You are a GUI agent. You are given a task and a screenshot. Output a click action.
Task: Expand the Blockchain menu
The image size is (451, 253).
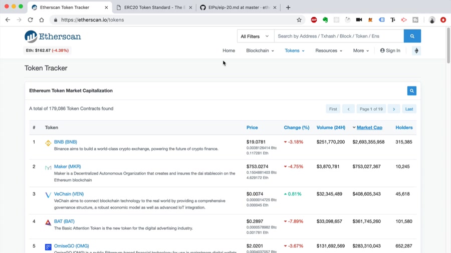click(x=260, y=50)
